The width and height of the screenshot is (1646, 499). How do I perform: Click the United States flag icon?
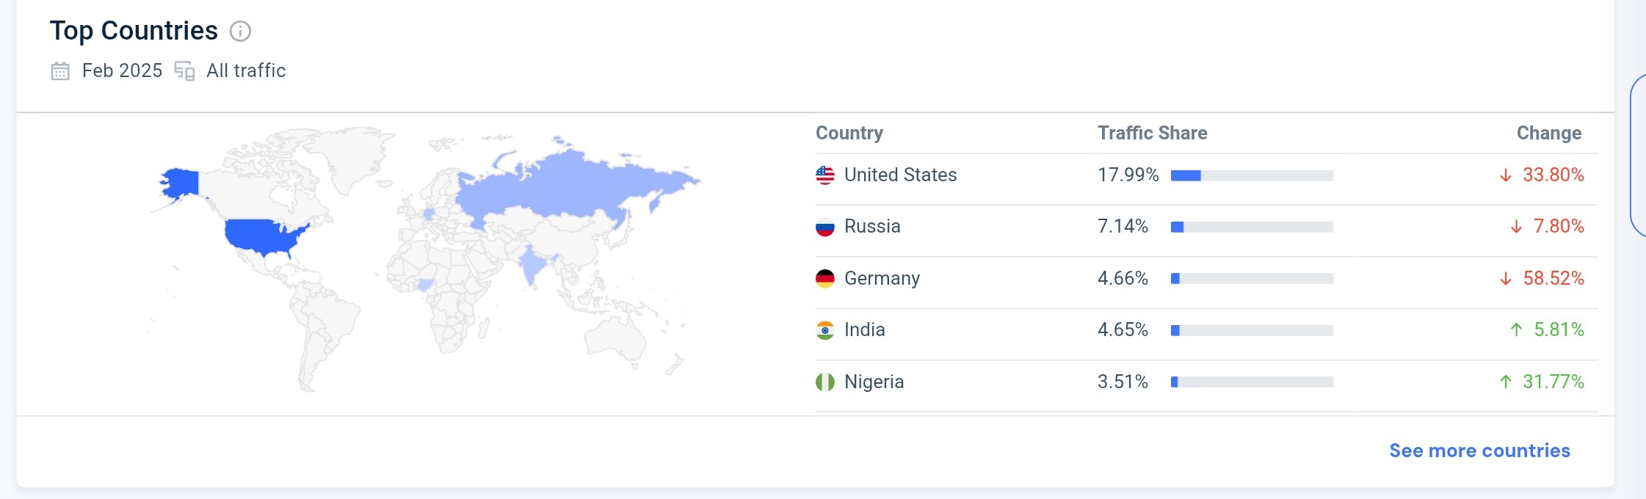tap(825, 175)
